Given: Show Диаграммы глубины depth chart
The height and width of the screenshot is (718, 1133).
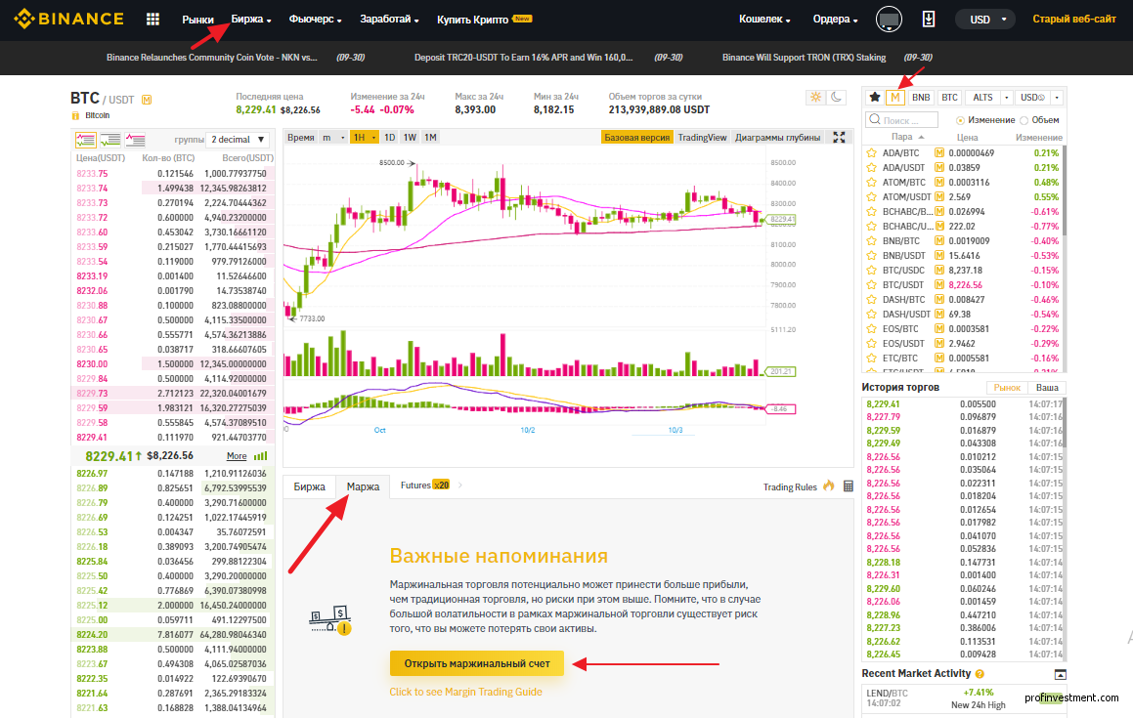Looking at the screenshot, I should click(x=777, y=137).
